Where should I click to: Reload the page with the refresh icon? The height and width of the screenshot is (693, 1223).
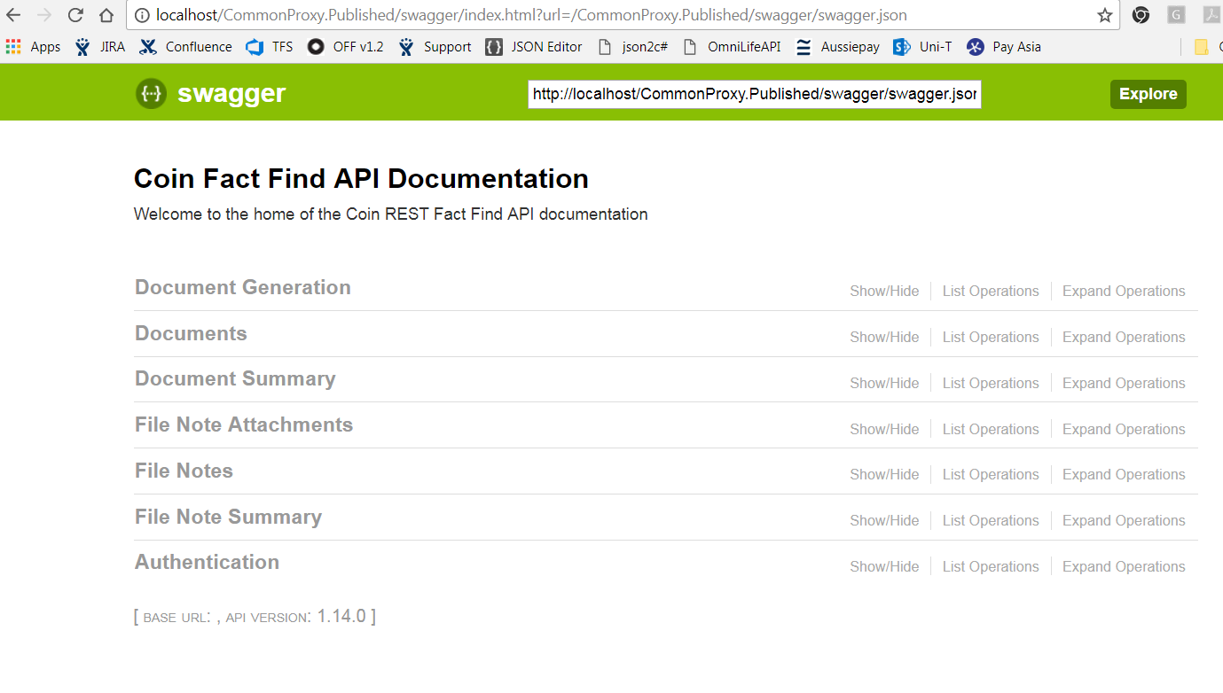coord(75,15)
